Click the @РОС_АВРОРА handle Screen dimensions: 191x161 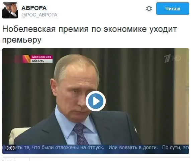(39, 15)
